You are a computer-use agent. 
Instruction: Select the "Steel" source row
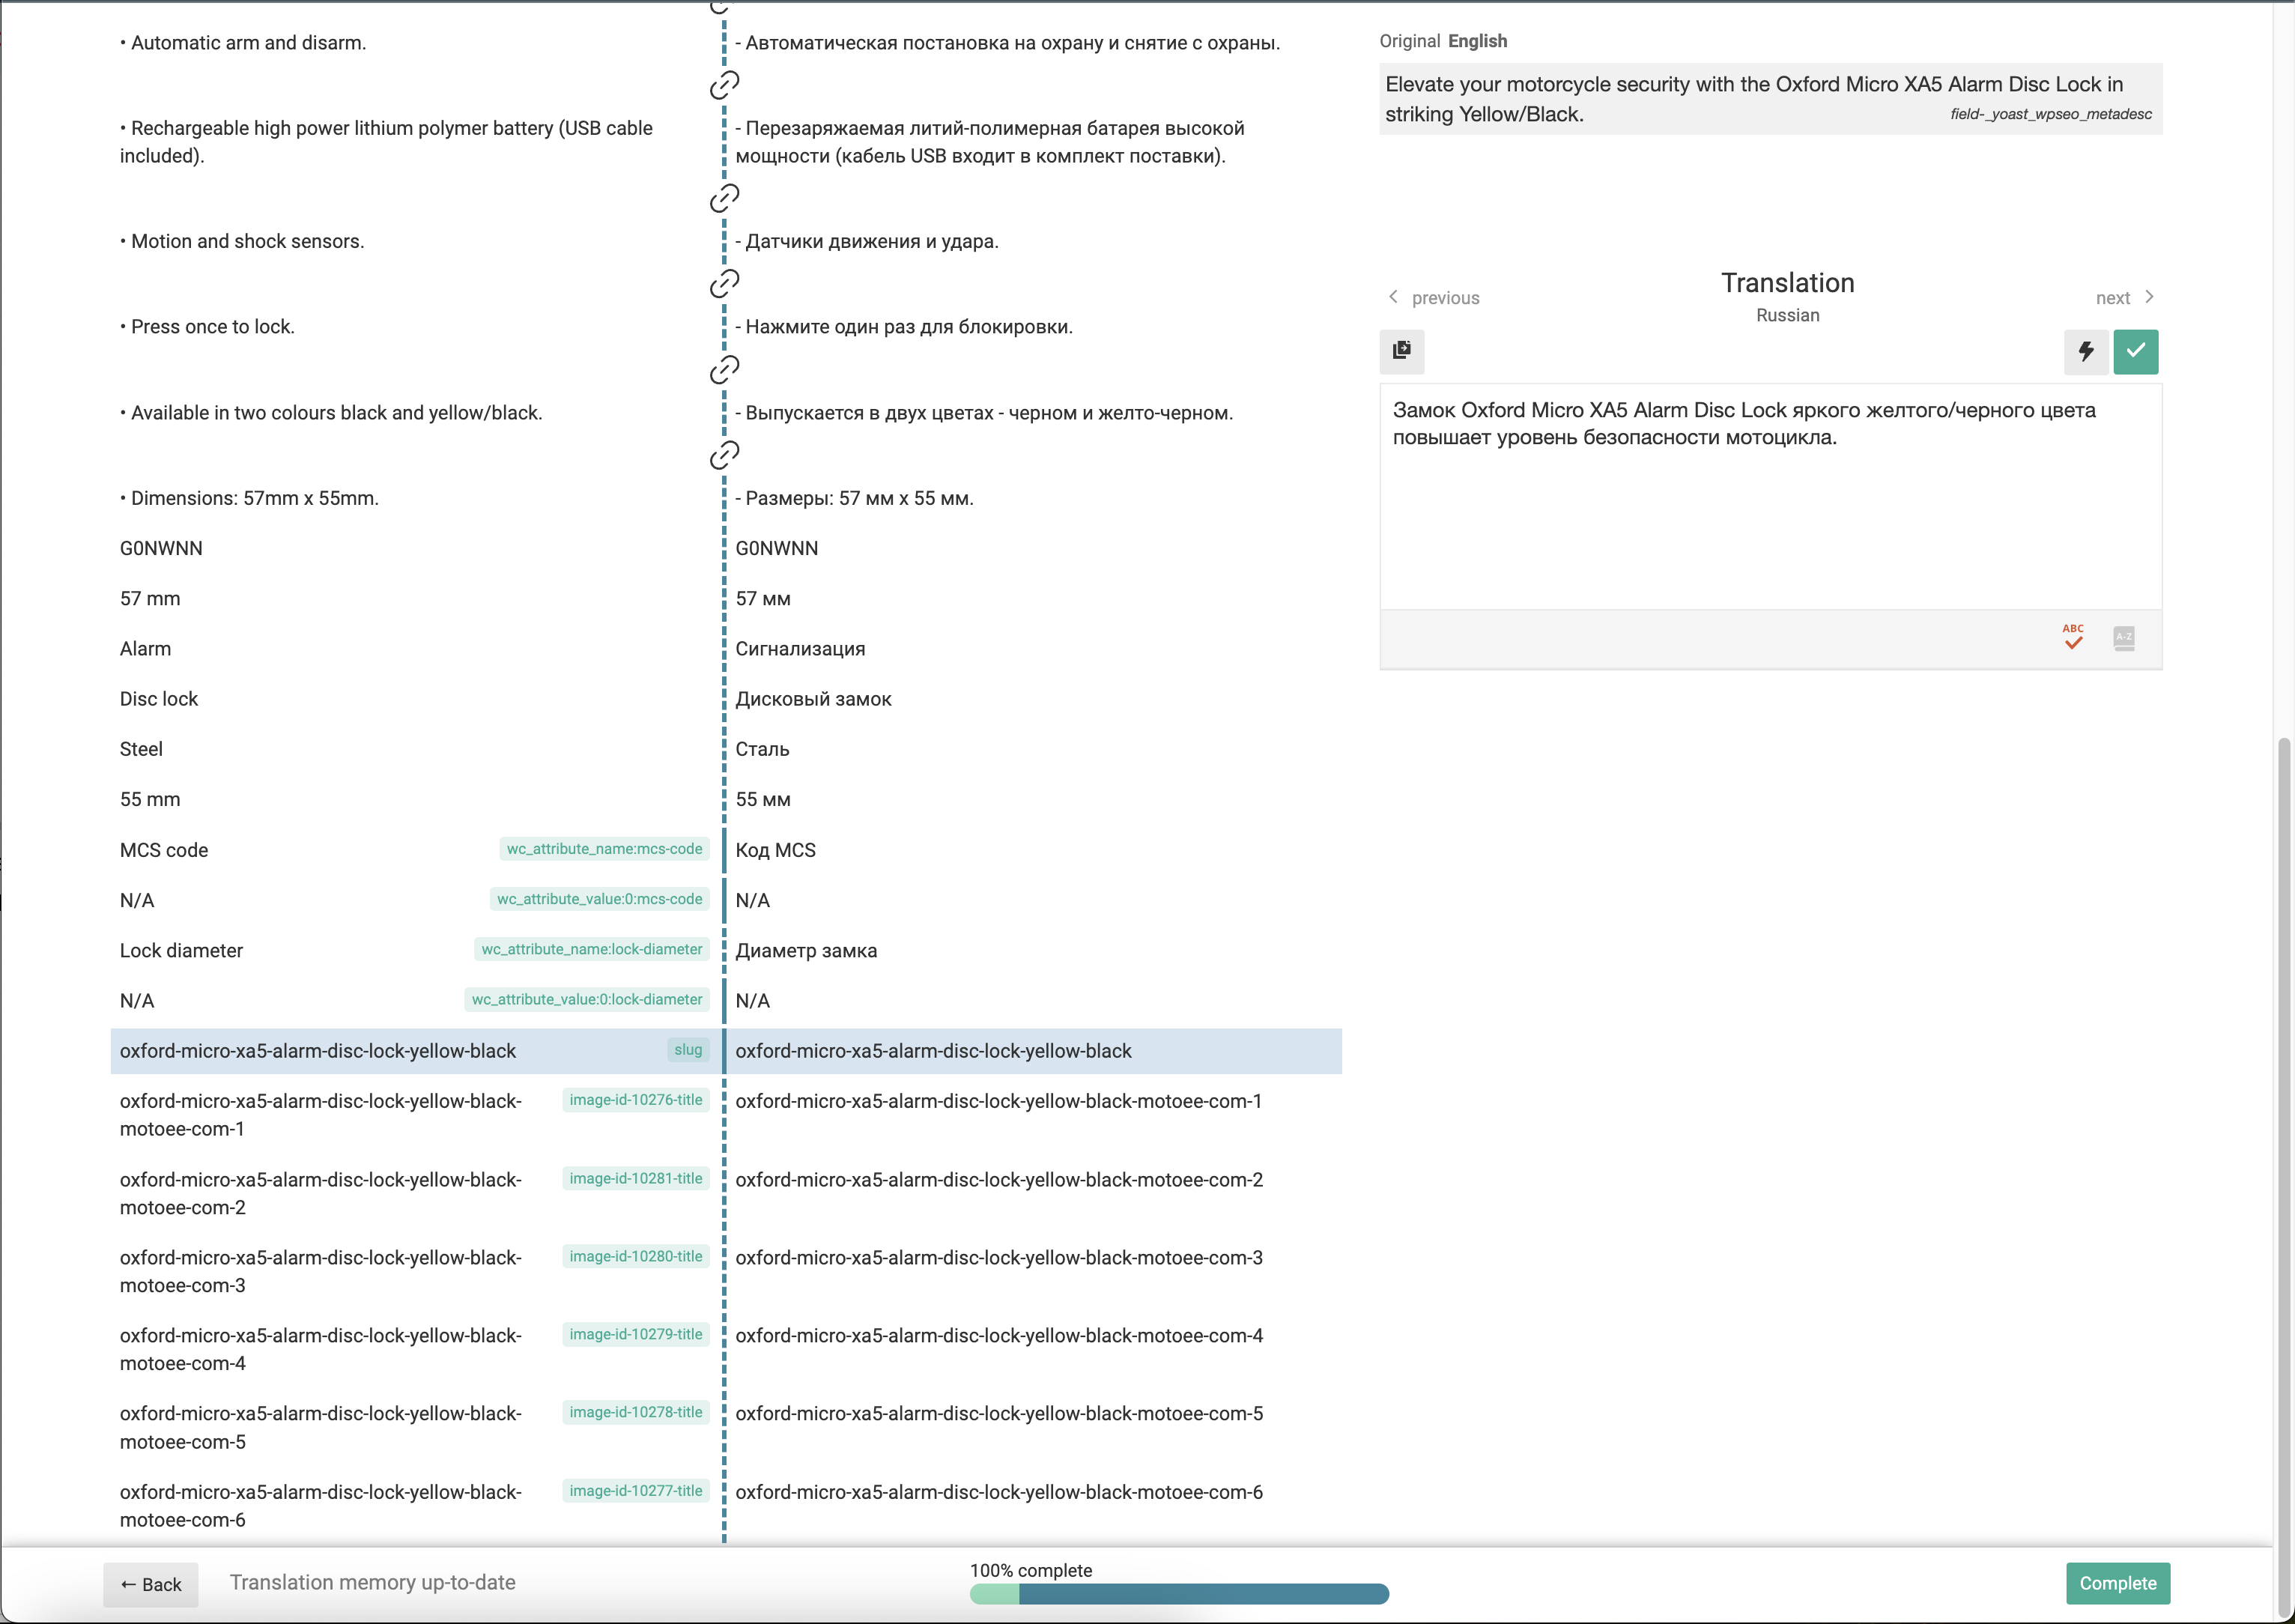[x=141, y=749]
